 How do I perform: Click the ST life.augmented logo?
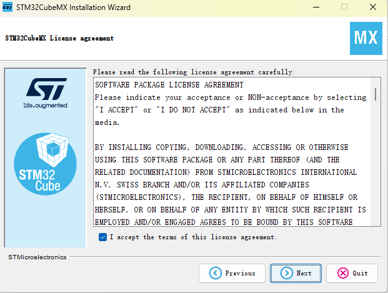pos(46,93)
